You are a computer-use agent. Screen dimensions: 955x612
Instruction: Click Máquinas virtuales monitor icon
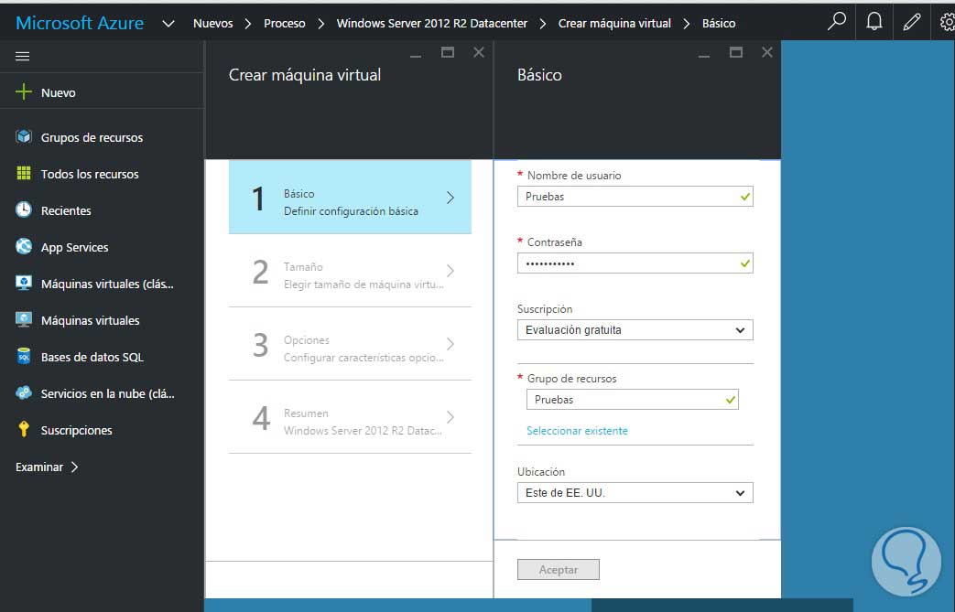click(x=24, y=319)
